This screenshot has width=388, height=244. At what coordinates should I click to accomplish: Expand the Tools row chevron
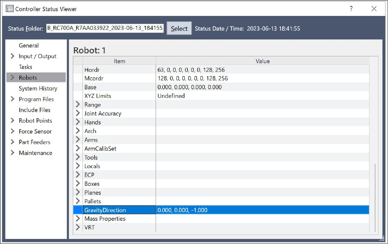[78, 157]
